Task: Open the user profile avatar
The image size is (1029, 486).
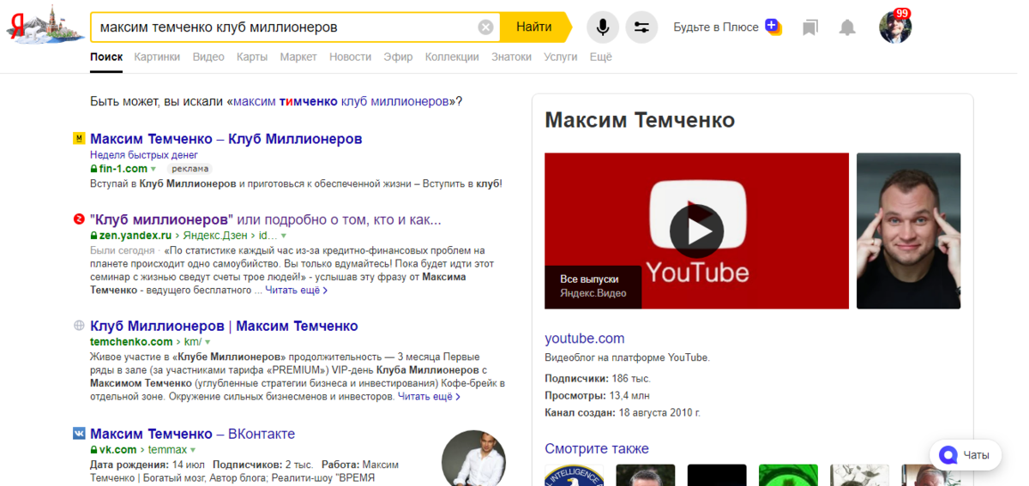Action: (895, 27)
